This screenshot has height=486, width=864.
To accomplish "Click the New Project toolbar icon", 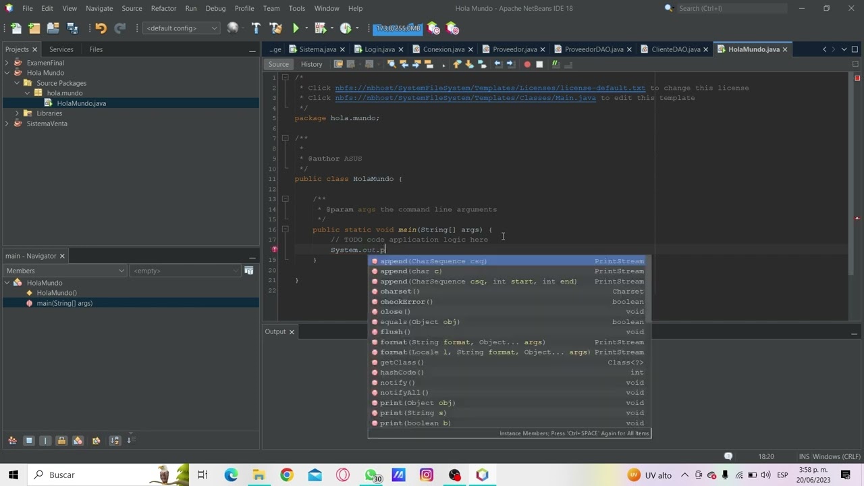I will click(x=34, y=28).
